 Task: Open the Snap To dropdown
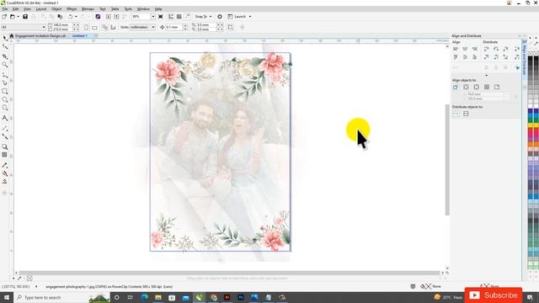point(211,17)
